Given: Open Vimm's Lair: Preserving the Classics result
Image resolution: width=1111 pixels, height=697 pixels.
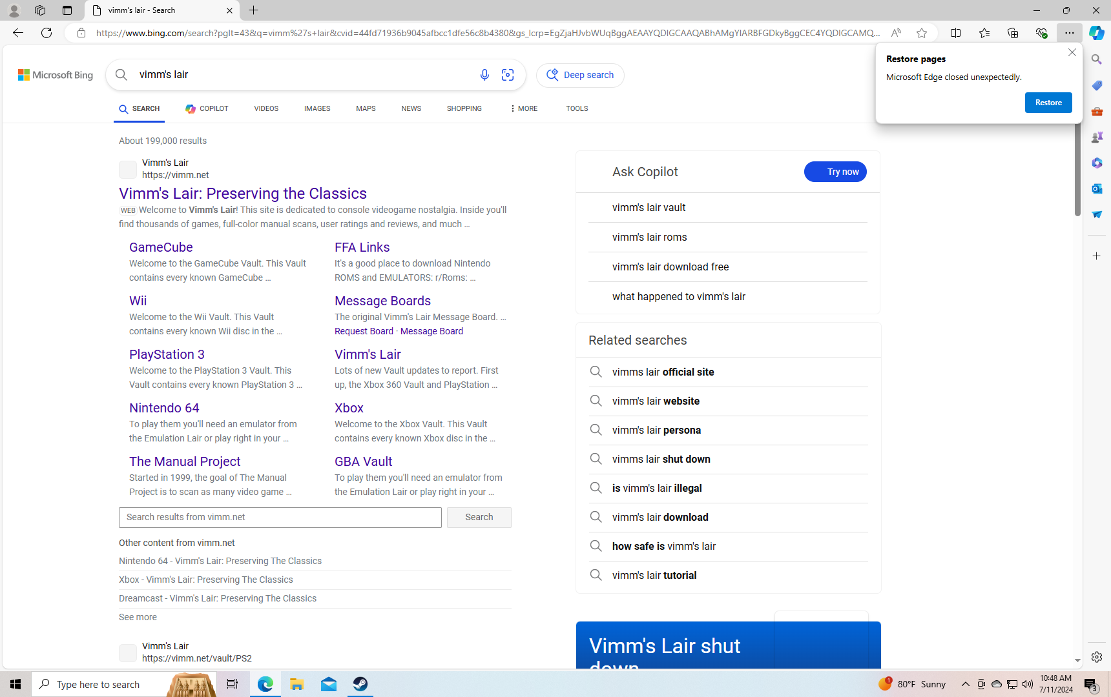Looking at the screenshot, I should pos(243,194).
